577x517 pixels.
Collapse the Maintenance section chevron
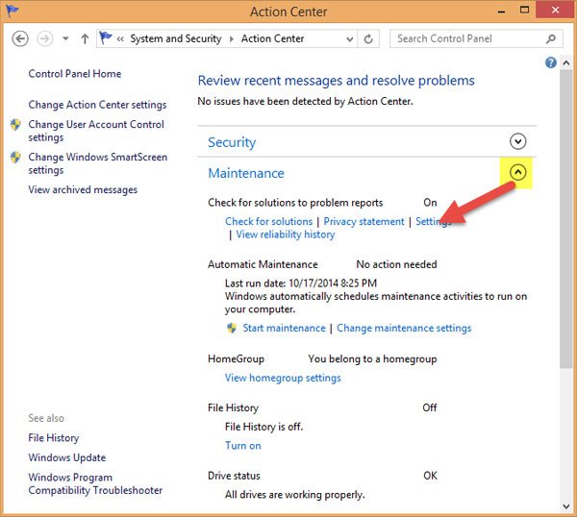517,172
